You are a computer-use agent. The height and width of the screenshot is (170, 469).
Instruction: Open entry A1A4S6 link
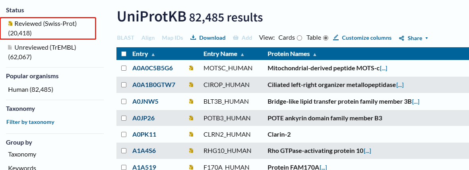tap(144, 151)
